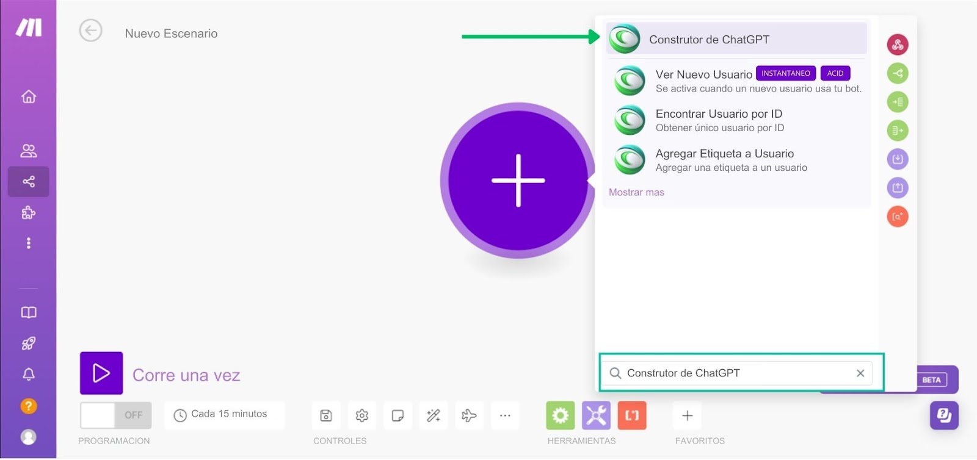Open the purple chat help widget

944,415
